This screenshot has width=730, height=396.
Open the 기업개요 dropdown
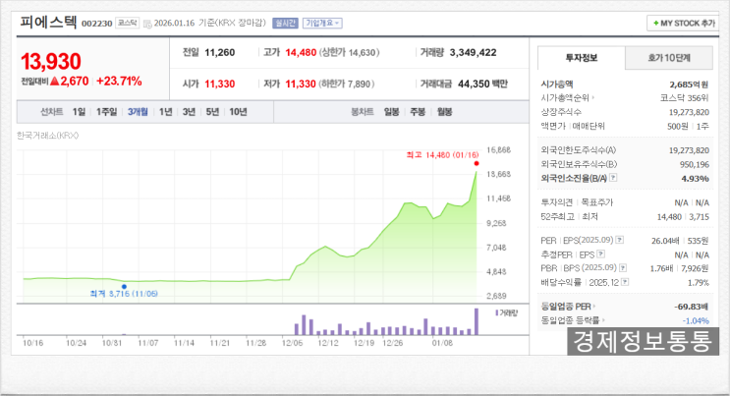tap(322, 23)
